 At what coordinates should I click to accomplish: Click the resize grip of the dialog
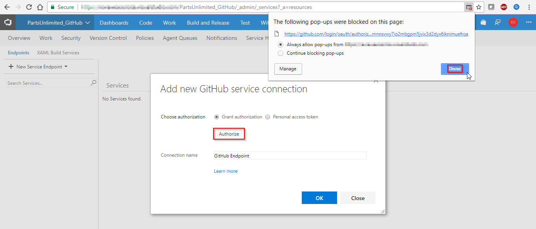pyautogui.click(x=383, y=211)
